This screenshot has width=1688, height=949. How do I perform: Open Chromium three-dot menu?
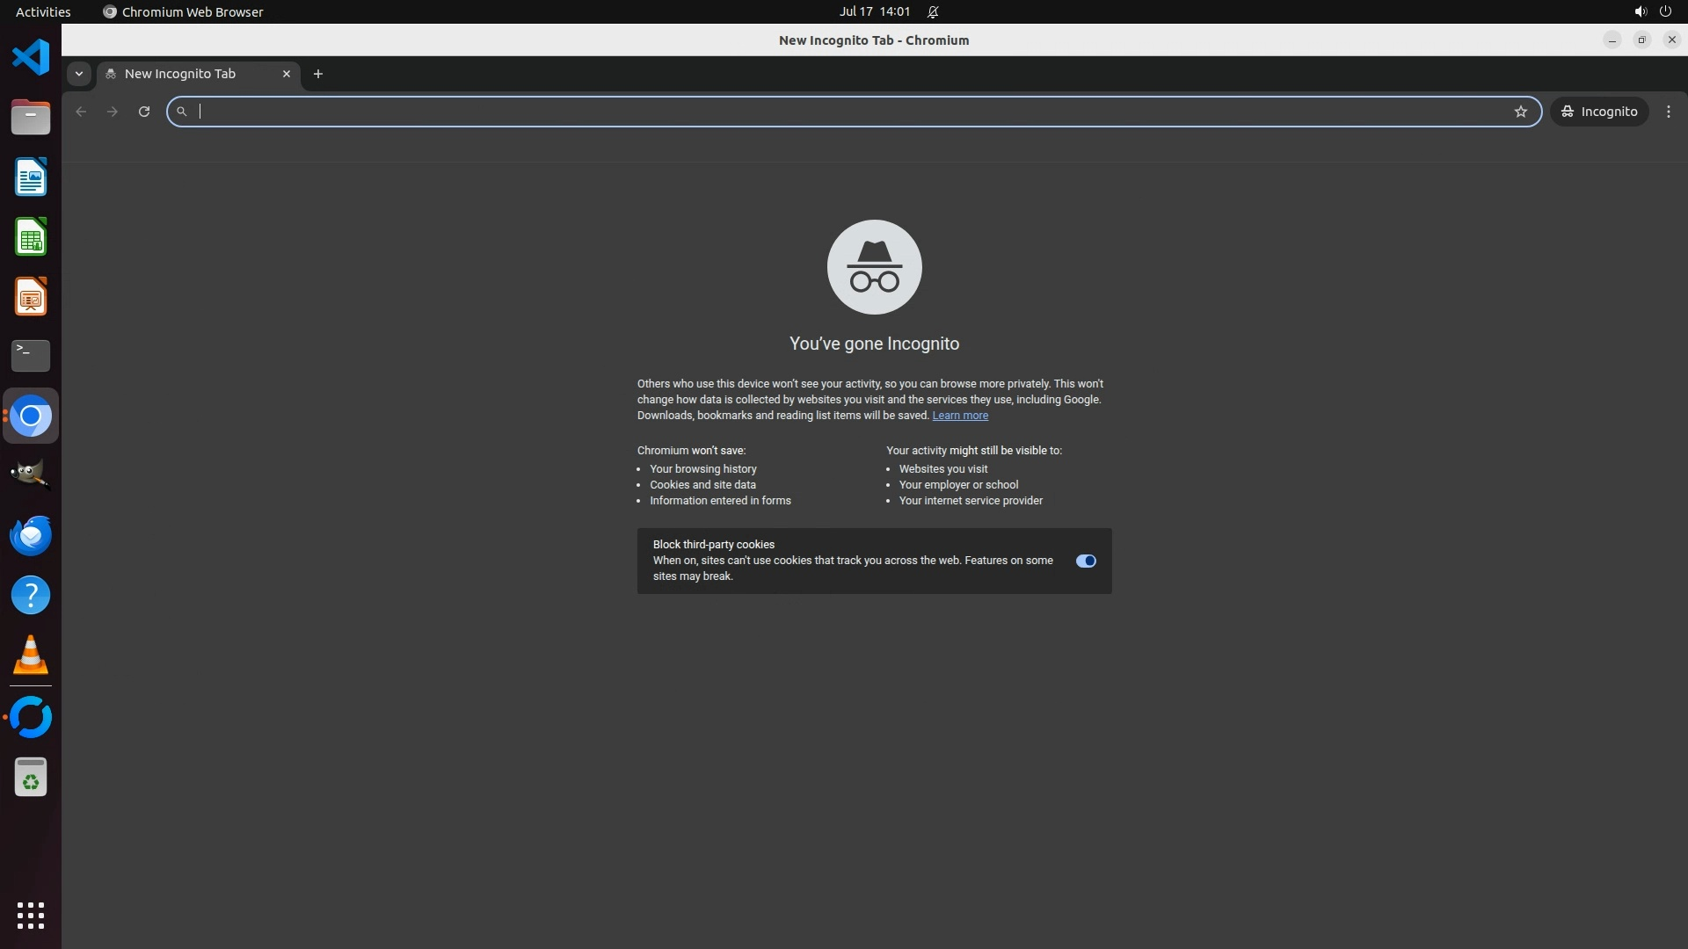[1669, 112]
